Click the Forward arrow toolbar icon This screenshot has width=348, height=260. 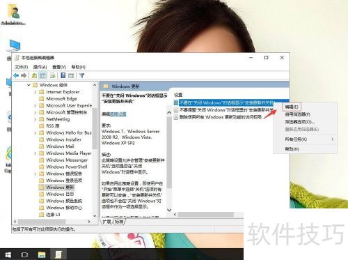tap(24, 75)
